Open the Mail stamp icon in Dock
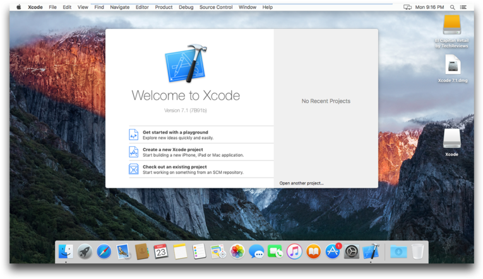 pos(123,252)
